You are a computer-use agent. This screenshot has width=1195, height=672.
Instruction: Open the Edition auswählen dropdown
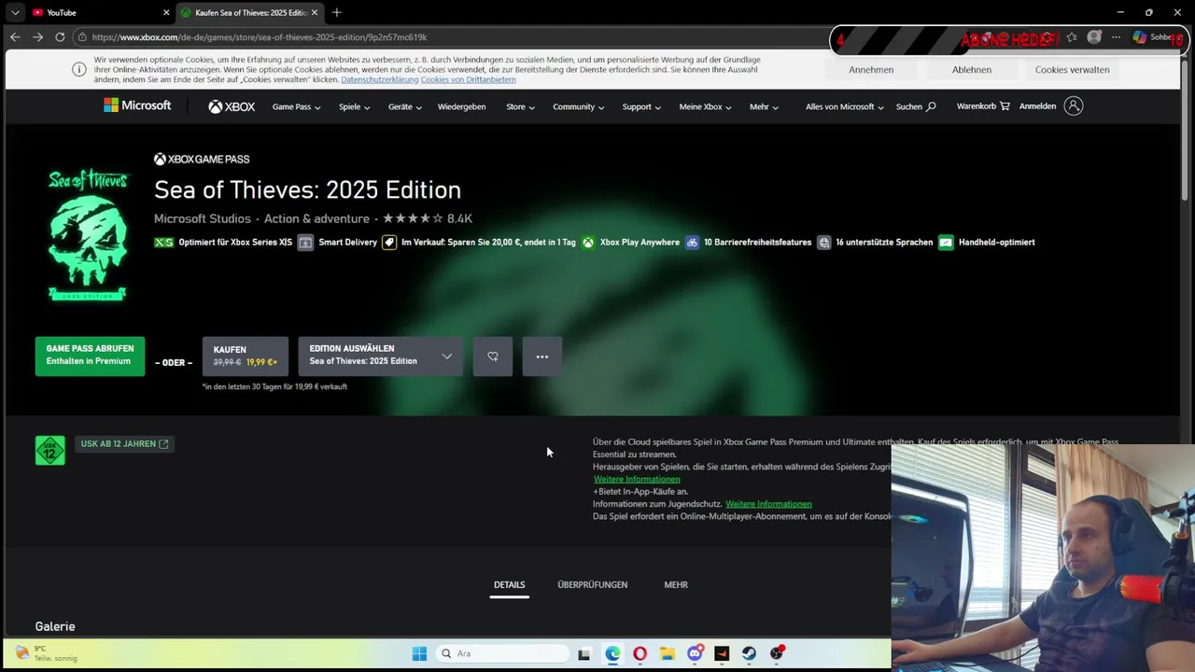click(380, 357)
